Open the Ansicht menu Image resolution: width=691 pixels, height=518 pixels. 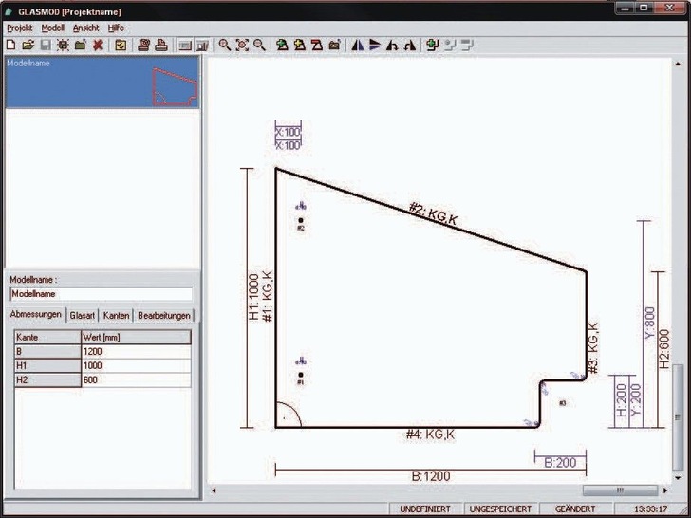tap(86, 28)
